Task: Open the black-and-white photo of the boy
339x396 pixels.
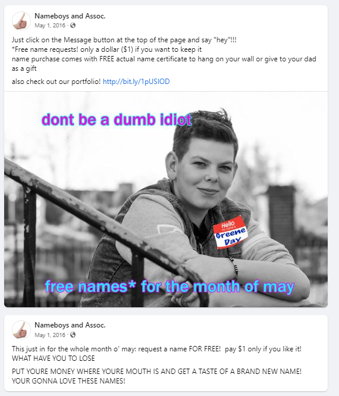Action: point(166,199)
